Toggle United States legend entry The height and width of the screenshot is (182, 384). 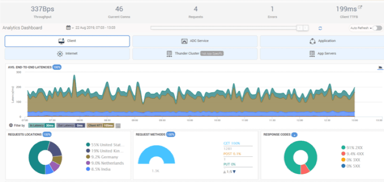point(105,145)
